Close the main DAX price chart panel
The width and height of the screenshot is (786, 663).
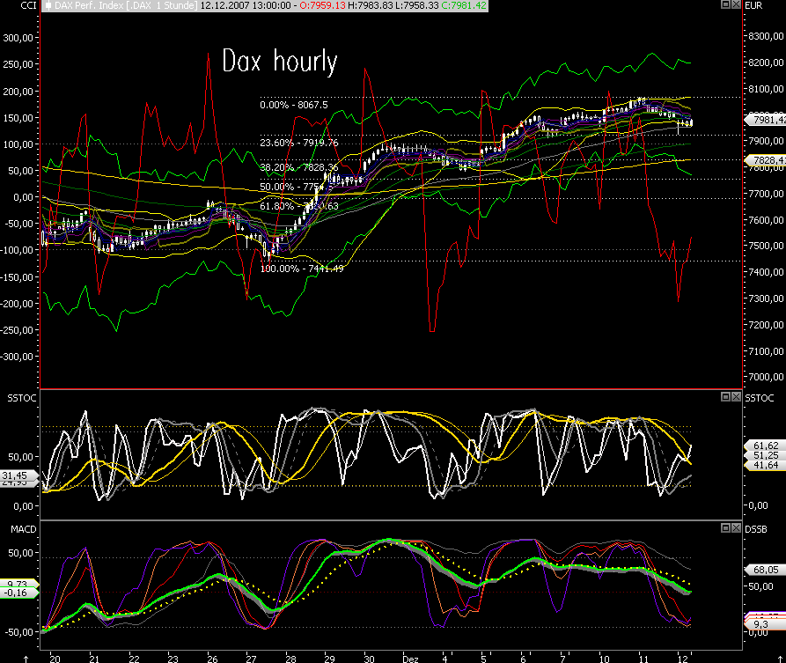tap(735, 4)
